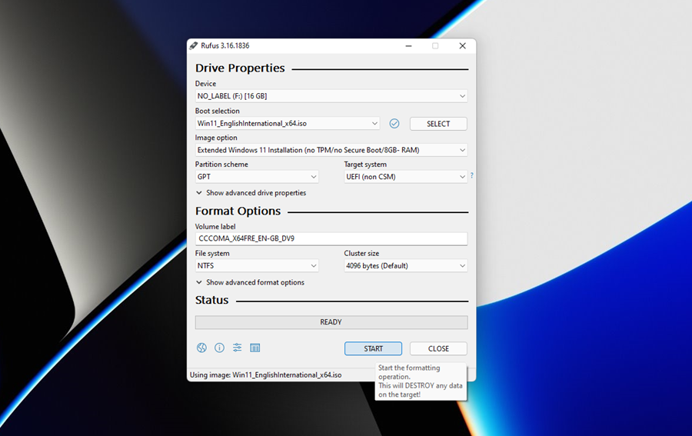Image resolution: width=692 pixels, height=436 pixels.
Task: Click the Rufus 3.16.1836 title text
Action: 225,45
